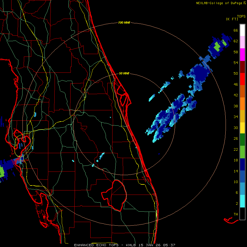This screenshot has height=247, width=247.
Task: Click the light pink legend swatch
Action: [x=242, y=42]
